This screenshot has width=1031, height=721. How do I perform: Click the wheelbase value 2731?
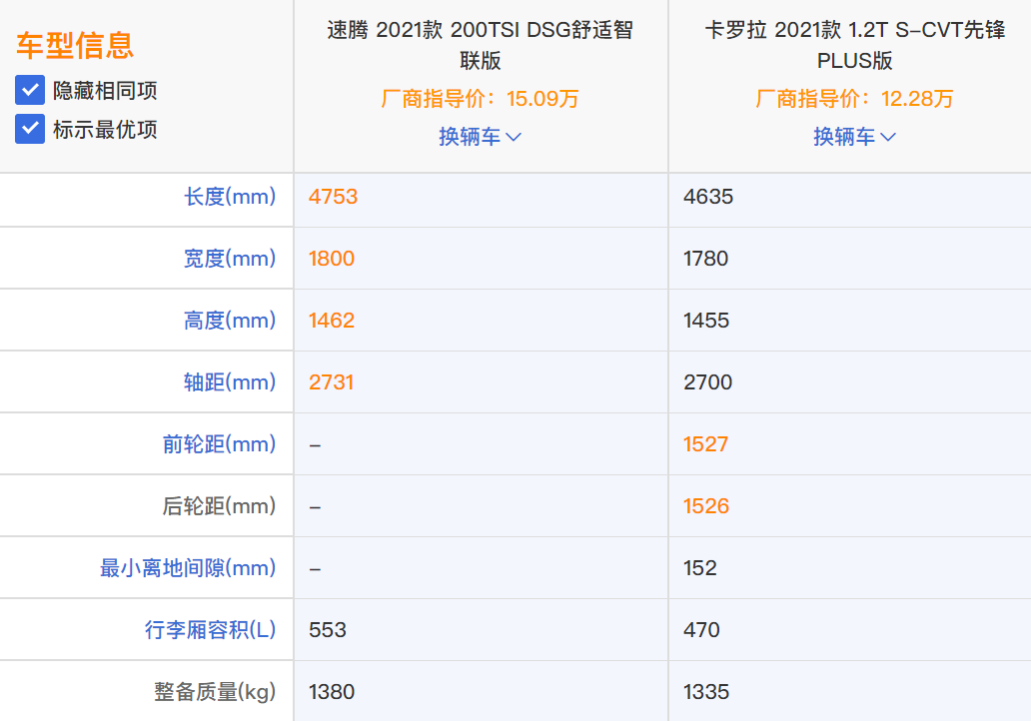pos(332,381)
